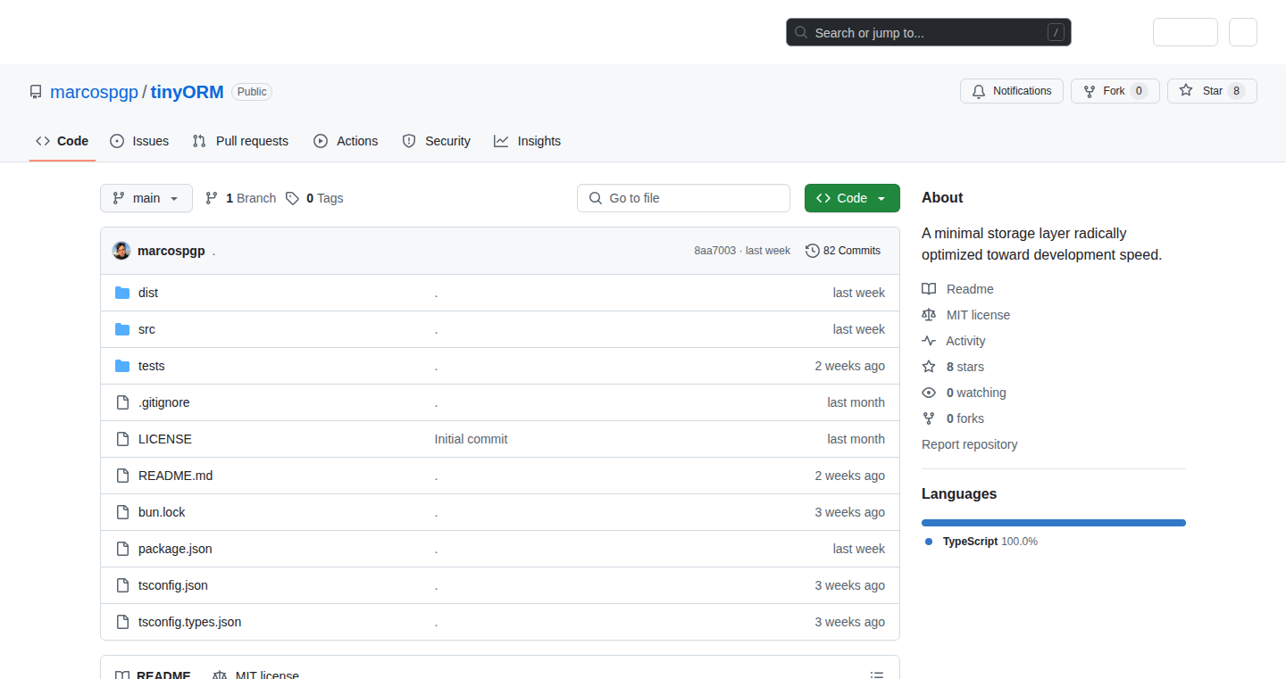Click the eye icon next to 0 watching
The image size is (1286, 679).
coord(929,393)
